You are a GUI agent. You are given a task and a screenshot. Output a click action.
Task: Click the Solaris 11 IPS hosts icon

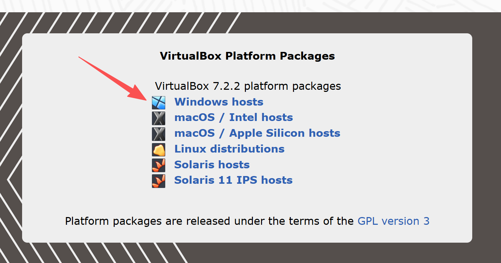158,180
